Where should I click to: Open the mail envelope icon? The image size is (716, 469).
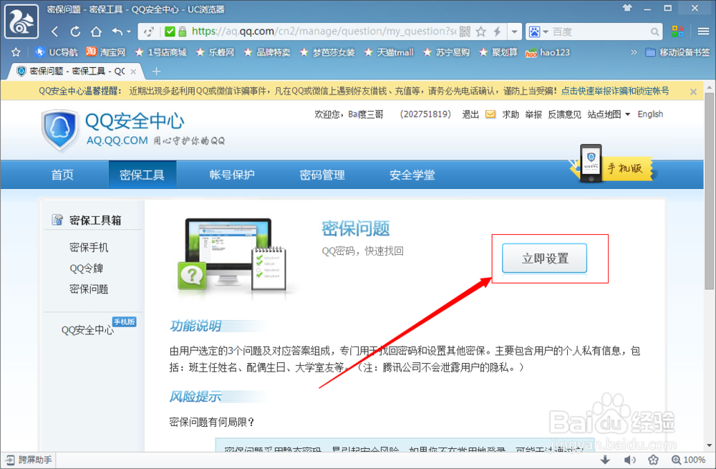tap(490, 114)
